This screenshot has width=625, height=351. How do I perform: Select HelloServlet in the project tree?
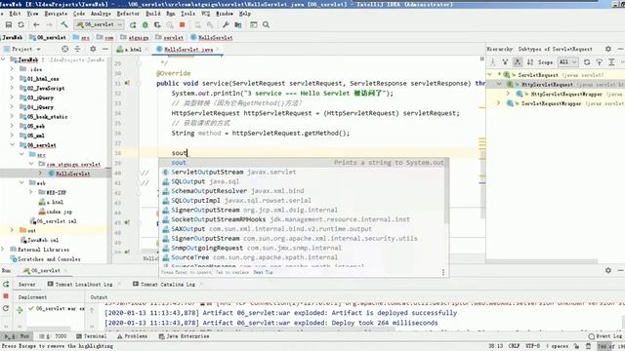[x=72, y=174]
